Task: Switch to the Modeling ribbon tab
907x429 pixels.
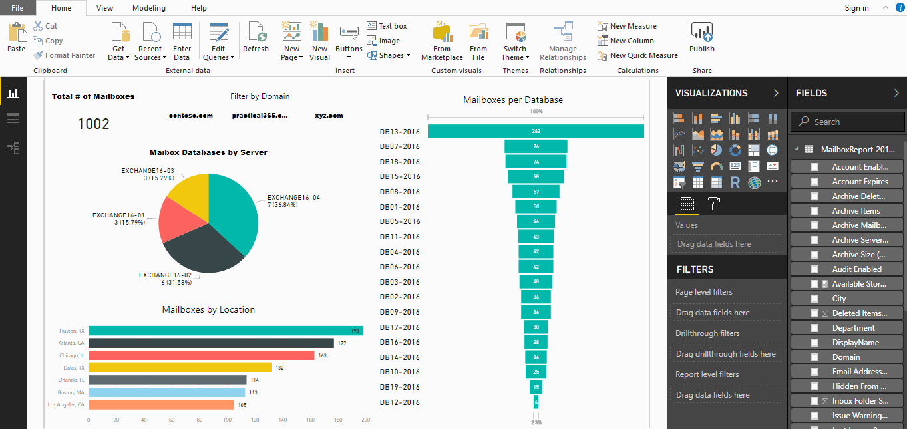Action: tap(148, 8)
